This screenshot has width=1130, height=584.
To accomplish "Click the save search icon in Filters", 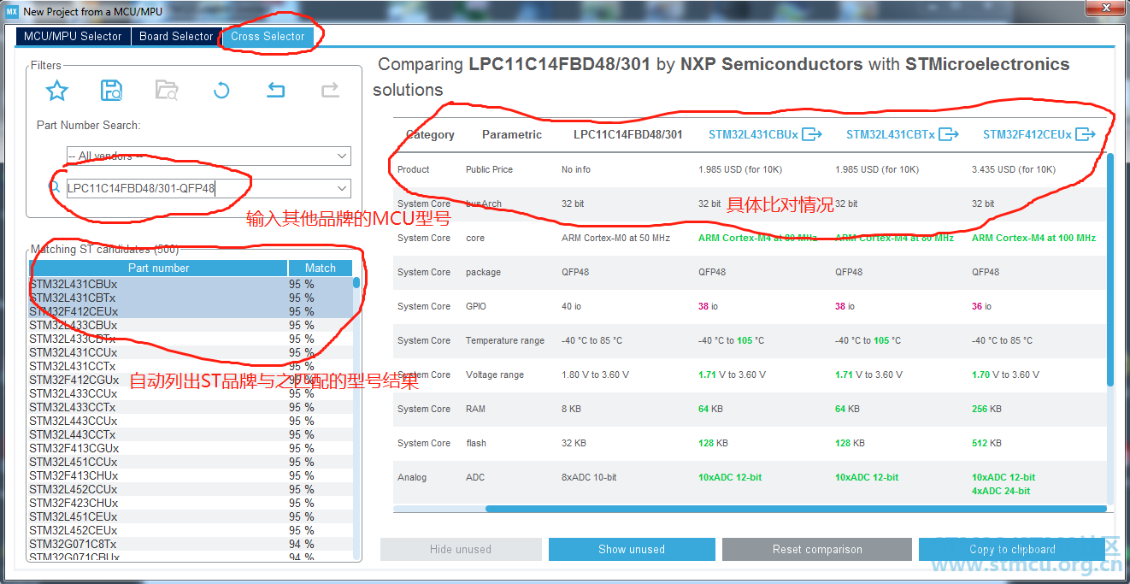I will tap(111, 90).
